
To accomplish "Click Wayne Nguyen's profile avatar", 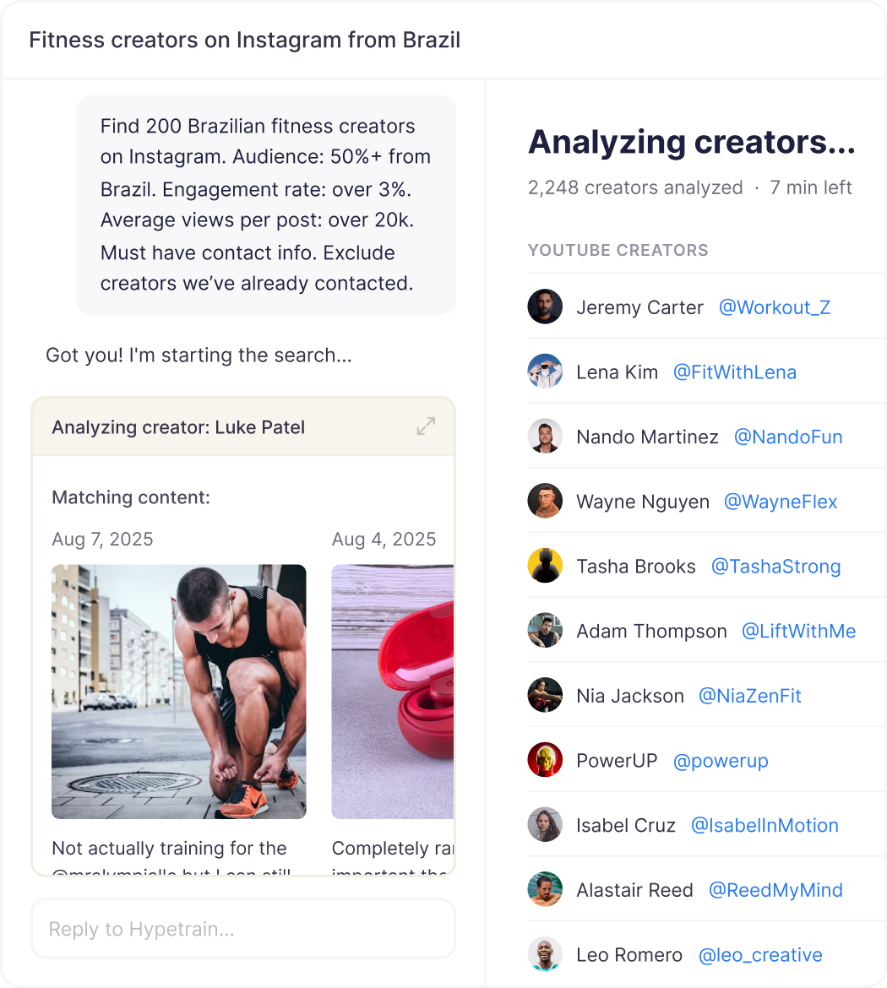I will click(x=545, y=501).
